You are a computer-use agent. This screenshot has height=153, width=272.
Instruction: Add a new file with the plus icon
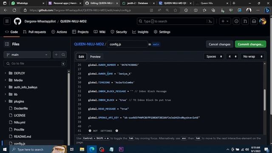pos(56,55)
